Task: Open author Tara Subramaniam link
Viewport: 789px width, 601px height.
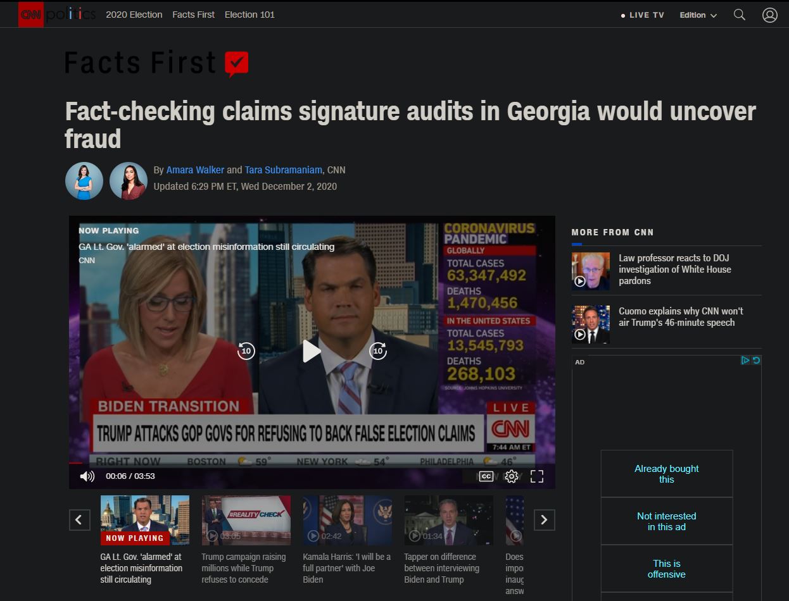Action: (x=284, y=170)
